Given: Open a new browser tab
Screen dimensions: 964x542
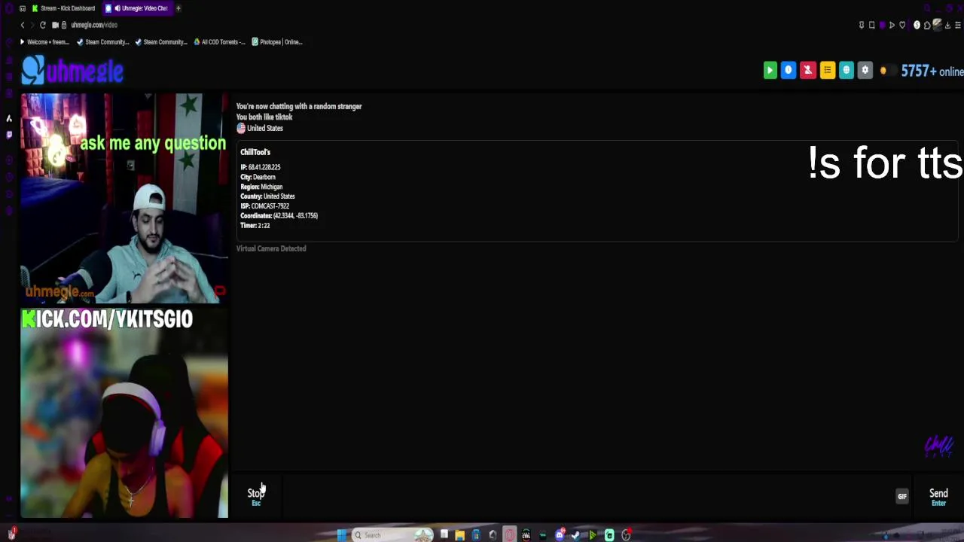Looking at the screenshot, I should pos(179,8).
